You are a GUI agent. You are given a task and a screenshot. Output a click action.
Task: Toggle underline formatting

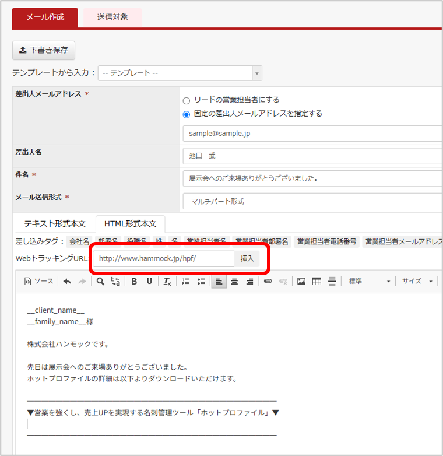(x=149, y=281)
